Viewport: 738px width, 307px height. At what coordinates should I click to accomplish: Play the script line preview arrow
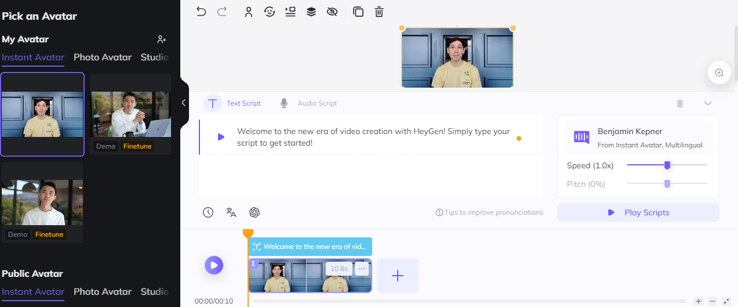coord(221,137)
